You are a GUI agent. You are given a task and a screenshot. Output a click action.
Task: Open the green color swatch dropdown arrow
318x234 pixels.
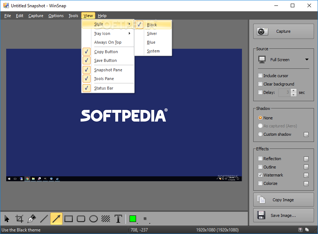point(137,223)
